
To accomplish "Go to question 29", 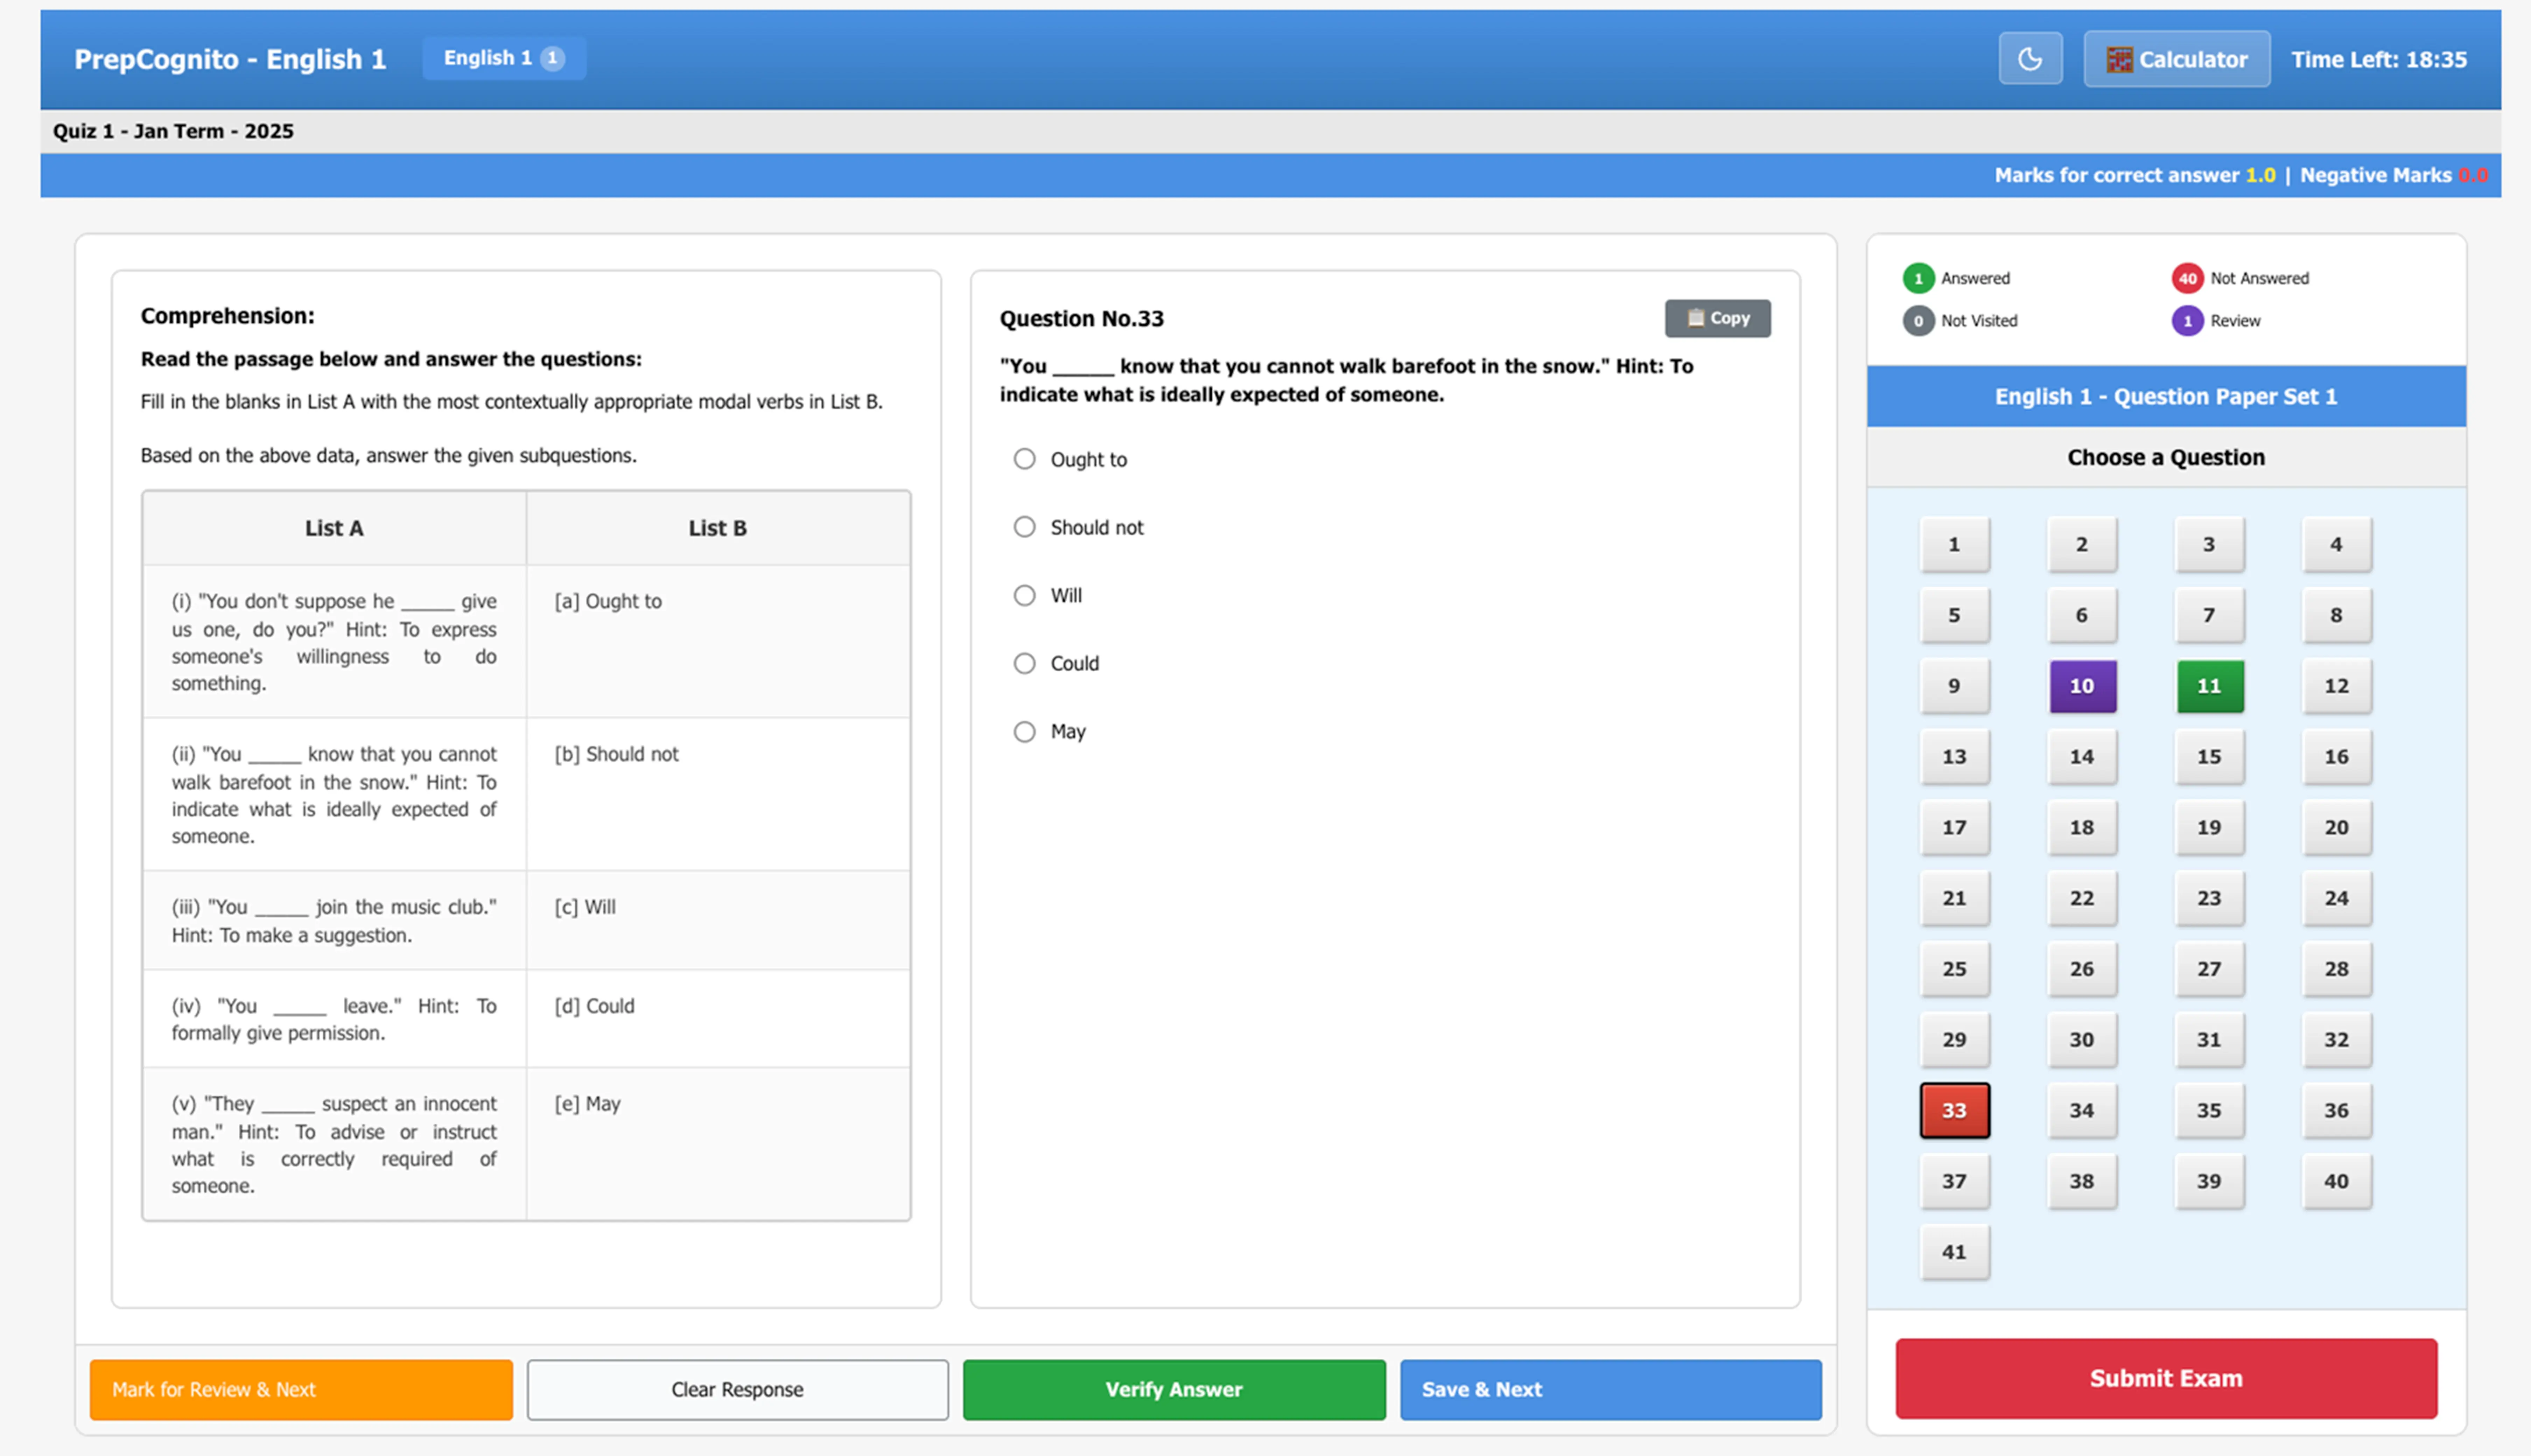I will coord(1954,1039).
